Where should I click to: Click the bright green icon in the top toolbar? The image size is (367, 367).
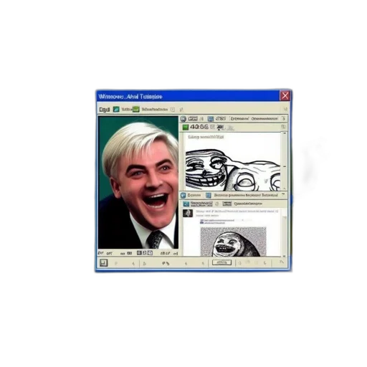[135, 109]
